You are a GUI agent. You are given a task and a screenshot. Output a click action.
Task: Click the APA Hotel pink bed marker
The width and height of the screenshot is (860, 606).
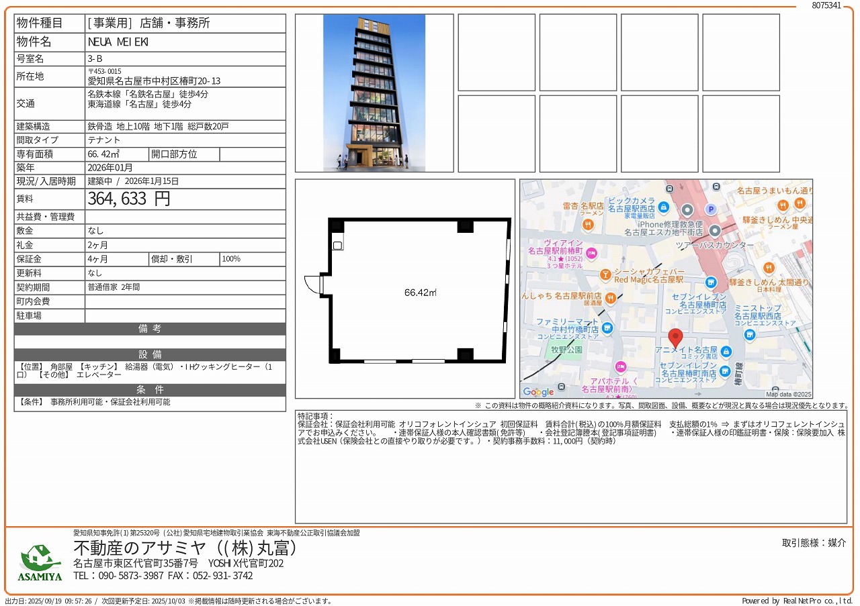point(621,366)
